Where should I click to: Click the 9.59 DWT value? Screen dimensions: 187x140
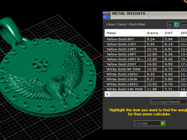169,64
